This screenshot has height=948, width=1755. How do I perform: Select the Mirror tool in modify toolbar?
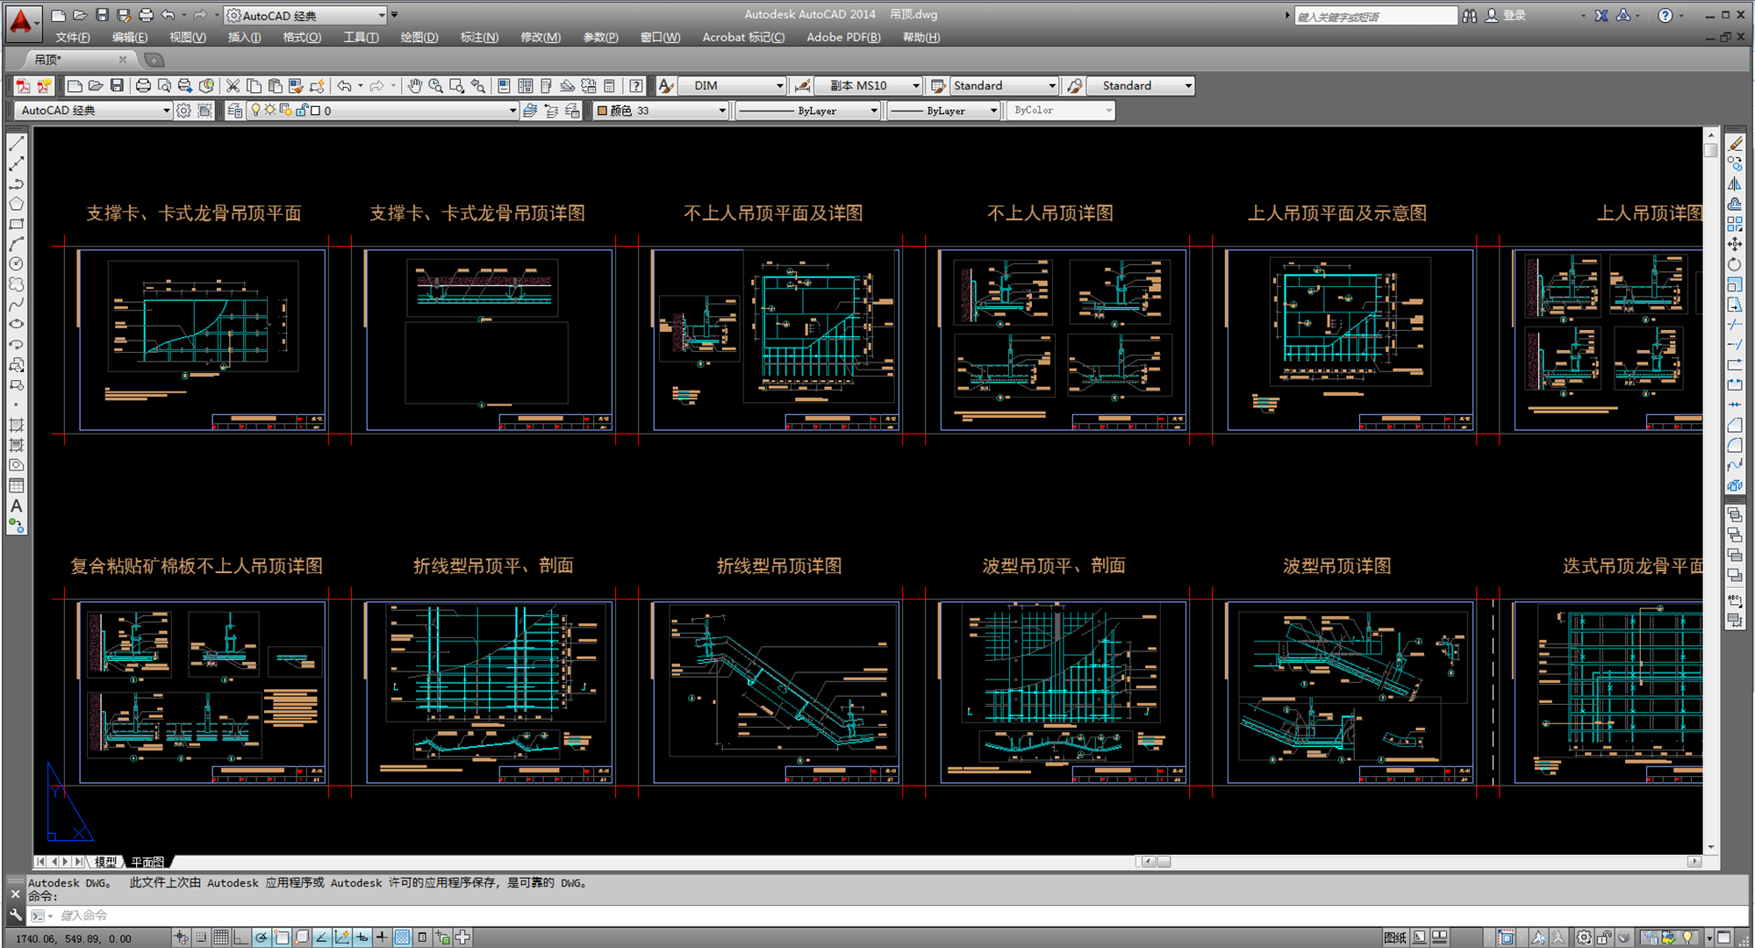coord(1735,184)
